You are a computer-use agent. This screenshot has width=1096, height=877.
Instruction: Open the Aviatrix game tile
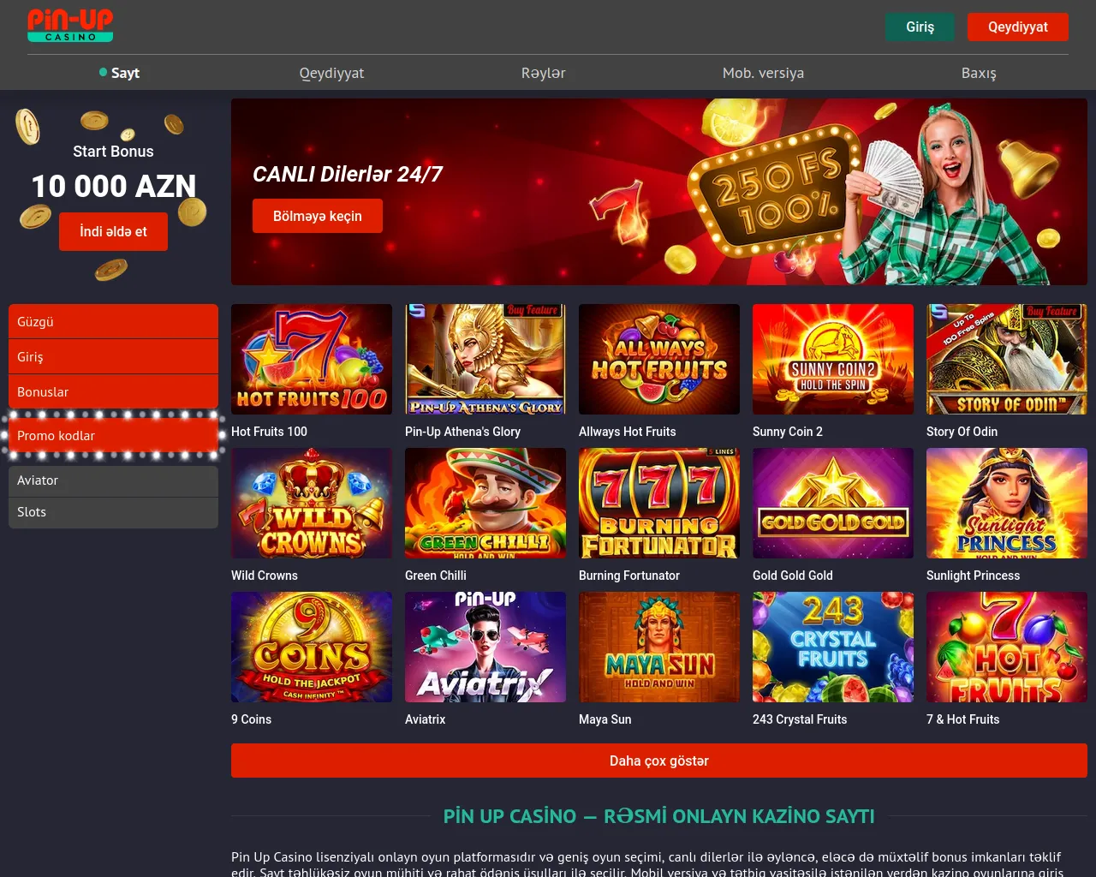pos(485,647)
